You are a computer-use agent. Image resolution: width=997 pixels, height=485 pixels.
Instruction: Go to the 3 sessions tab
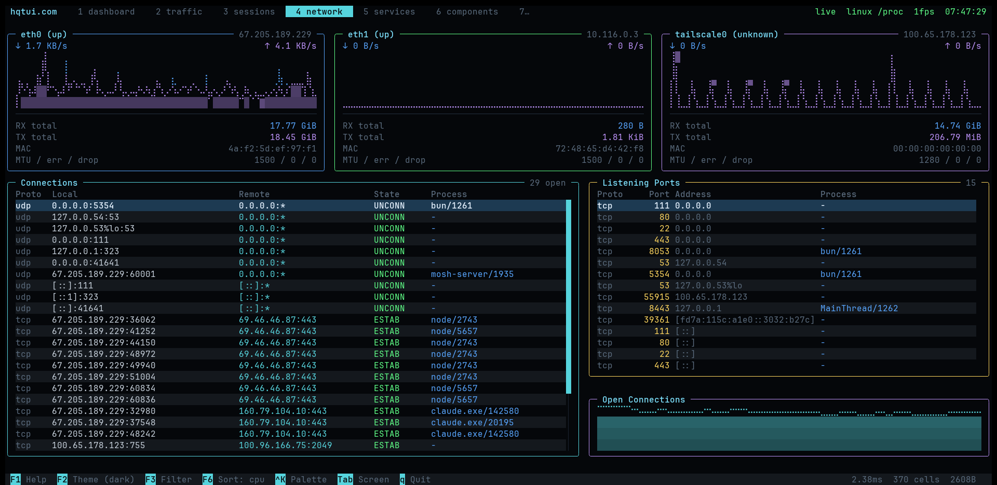coord(249,11)
